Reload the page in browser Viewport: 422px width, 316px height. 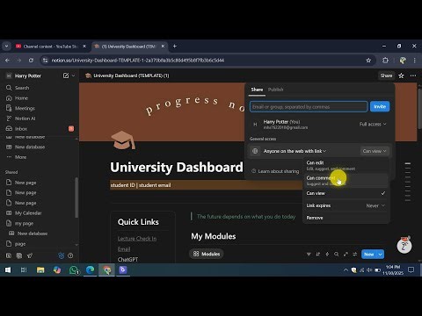click(31, 61)
